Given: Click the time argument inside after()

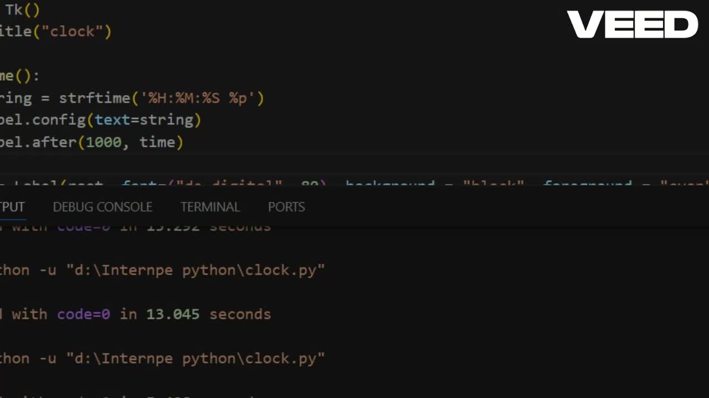Looking at the screenshot, I should pos(157,142).
